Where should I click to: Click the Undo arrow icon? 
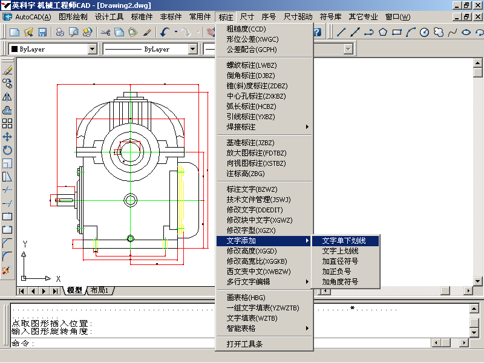[165, 32]
